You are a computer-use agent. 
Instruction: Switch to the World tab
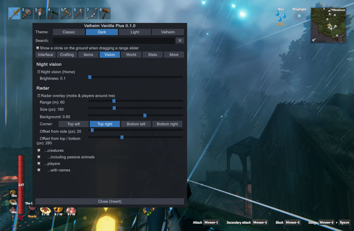click(x=131, y=55)
